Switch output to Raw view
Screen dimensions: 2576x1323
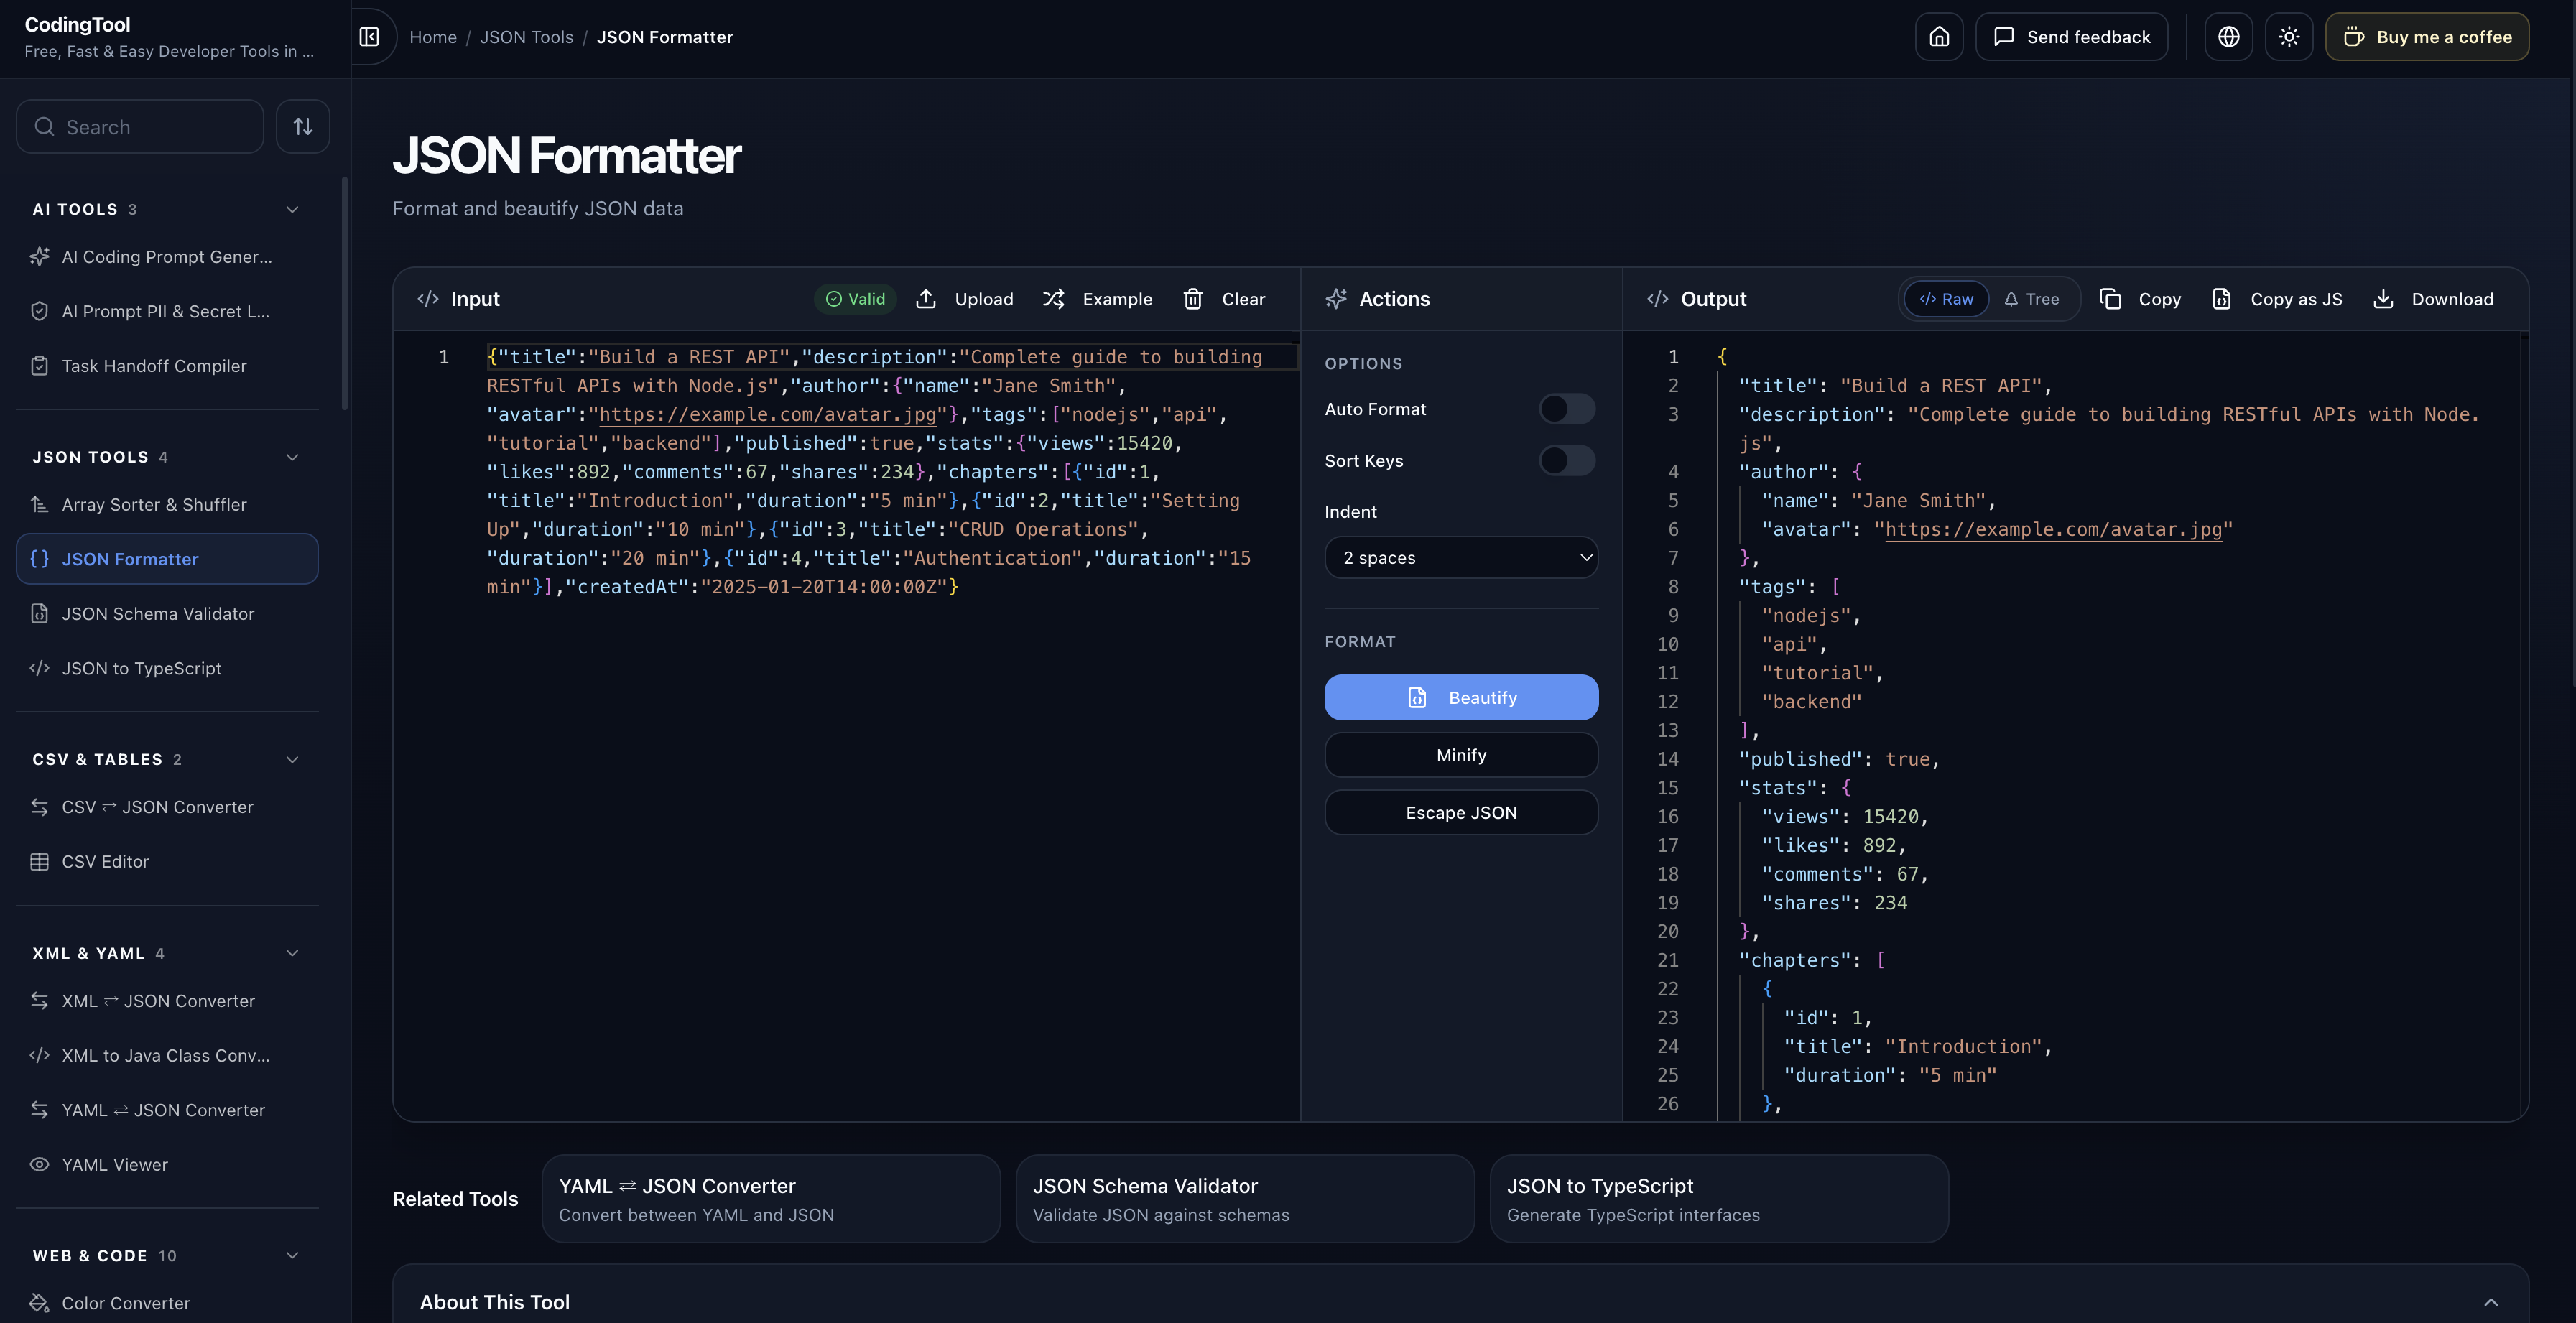pos(1946,299)
